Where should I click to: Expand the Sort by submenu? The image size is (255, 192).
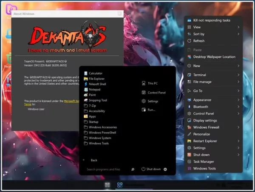click(213, 34)
